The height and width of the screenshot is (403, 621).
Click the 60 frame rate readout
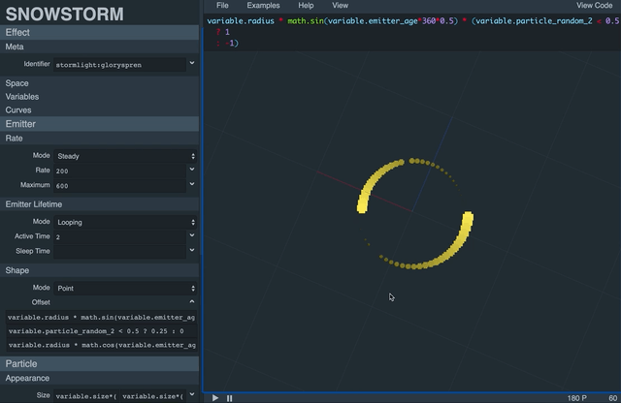[612, 398]
